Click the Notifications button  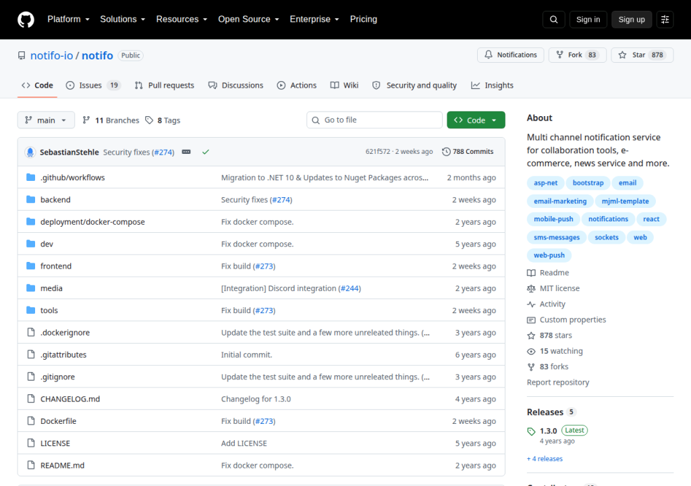510,55
